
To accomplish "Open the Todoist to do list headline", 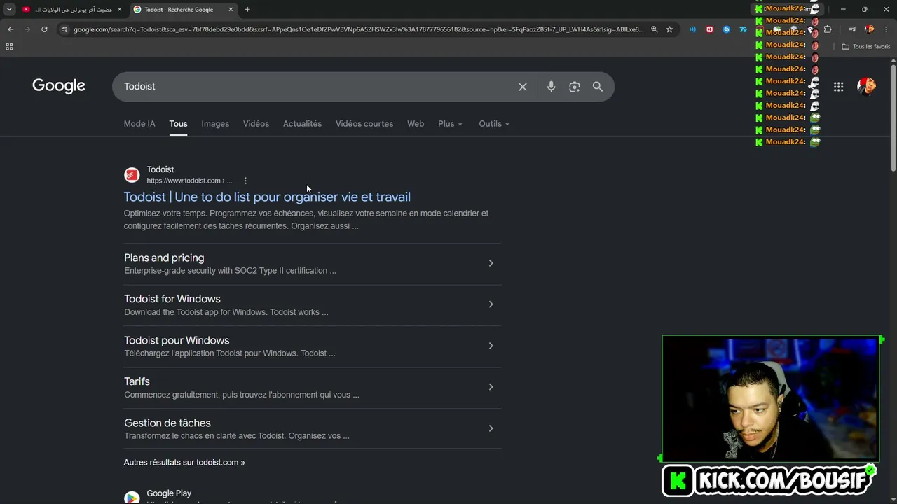I will (267, 197).
